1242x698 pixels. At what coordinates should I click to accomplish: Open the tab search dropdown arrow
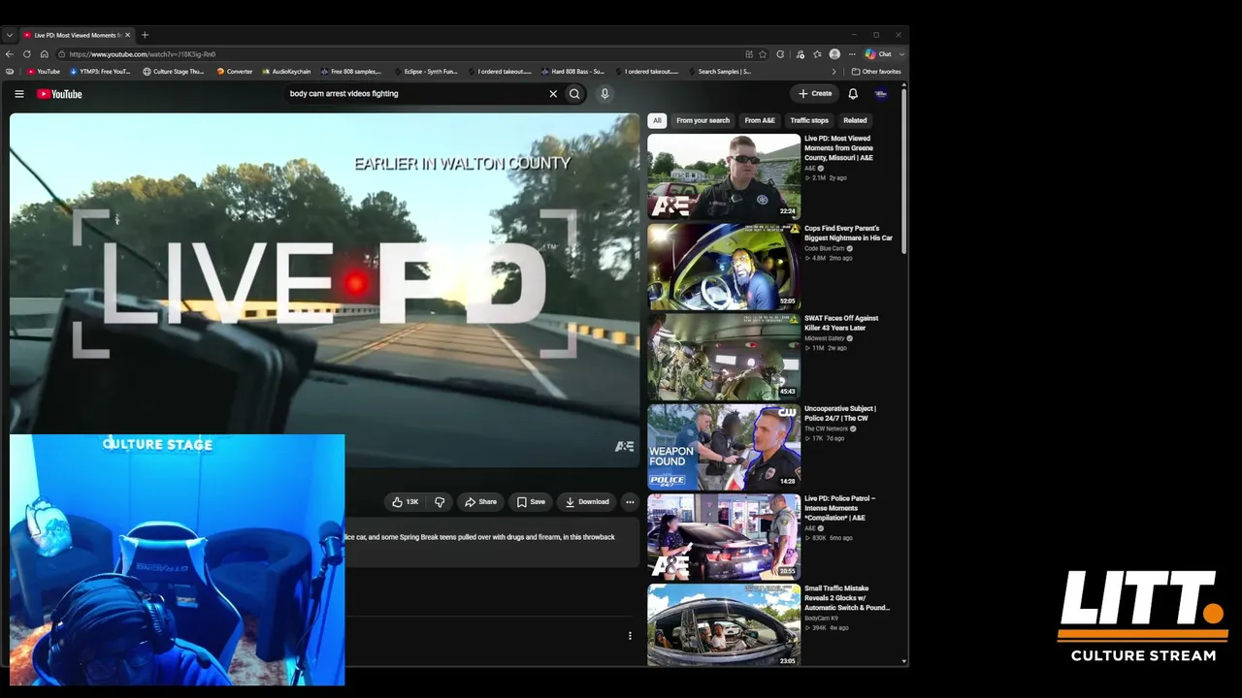[x=10, y=35]
